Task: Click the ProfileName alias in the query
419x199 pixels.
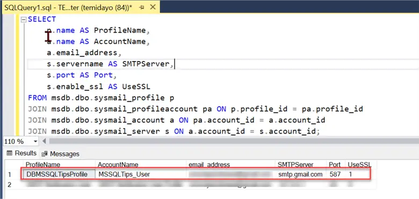Action: 120,30
